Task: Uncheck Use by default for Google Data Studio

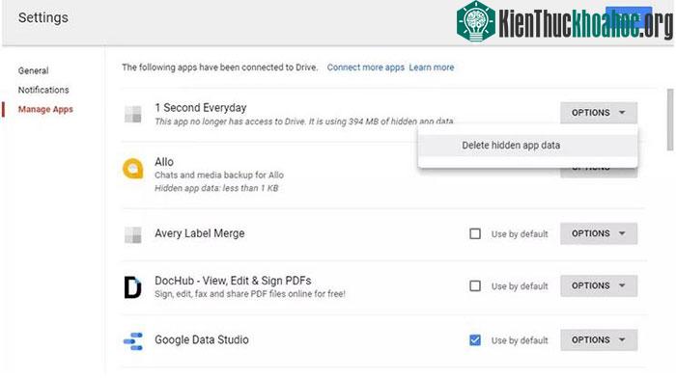Action: tap(475, 340)
